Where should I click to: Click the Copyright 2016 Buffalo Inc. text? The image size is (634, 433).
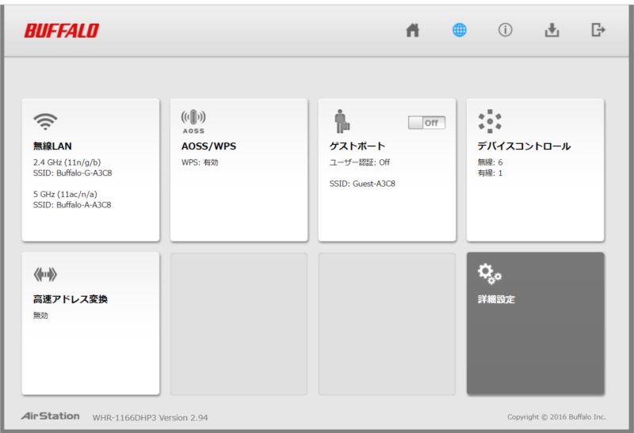[x=556, y=417]
